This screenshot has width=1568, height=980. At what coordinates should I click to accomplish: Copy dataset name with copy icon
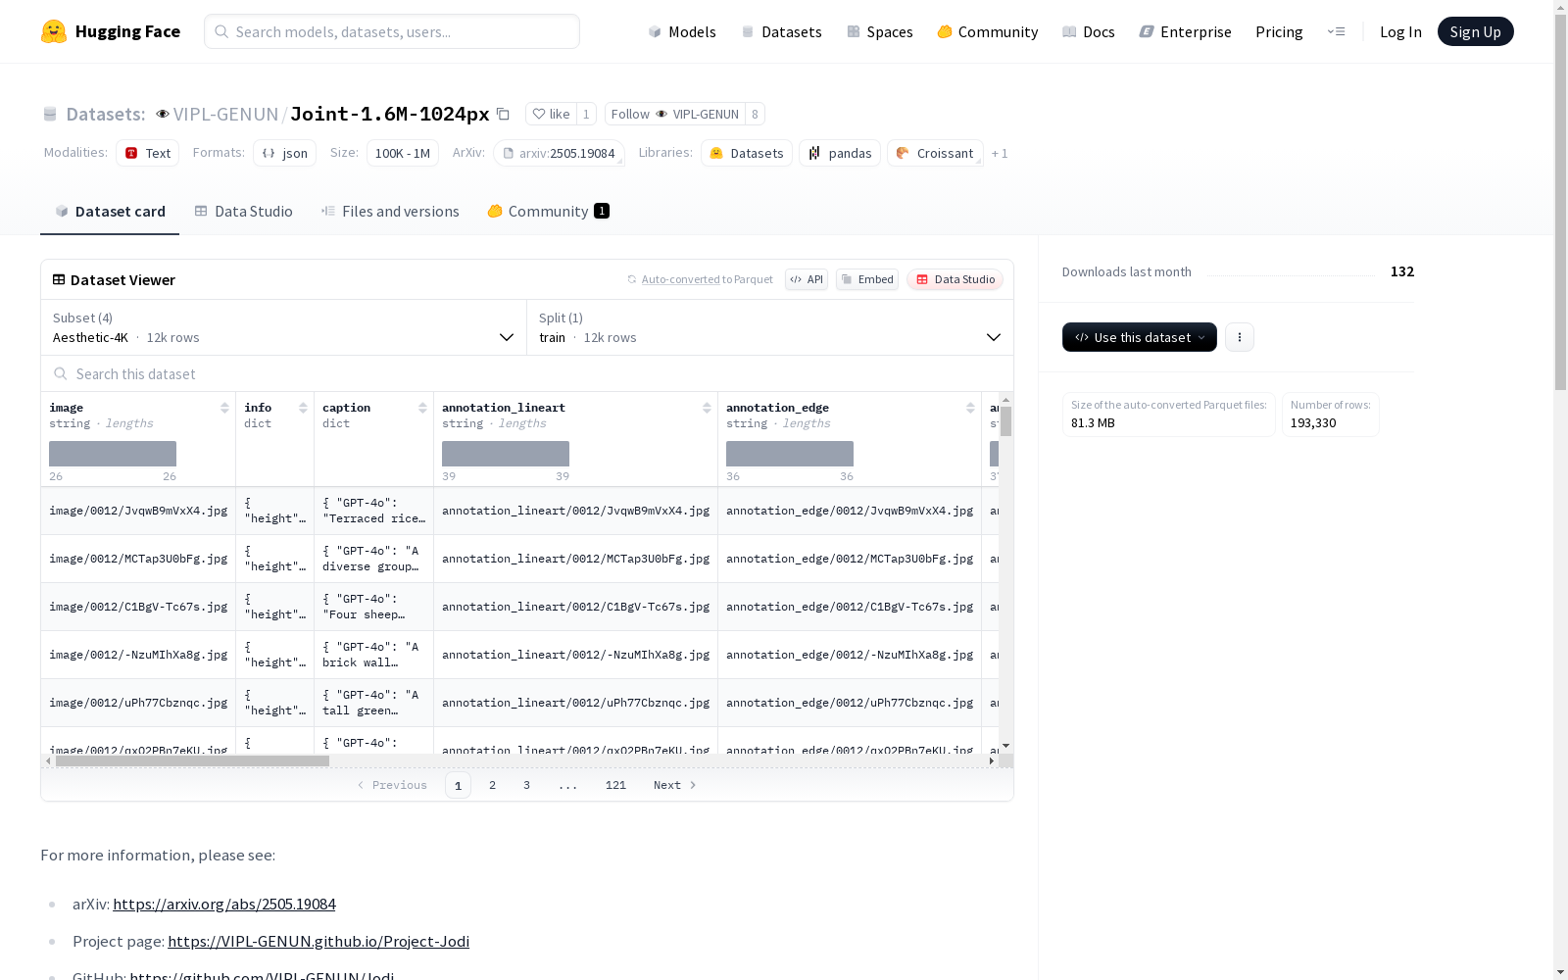click(x=503, y=114)
